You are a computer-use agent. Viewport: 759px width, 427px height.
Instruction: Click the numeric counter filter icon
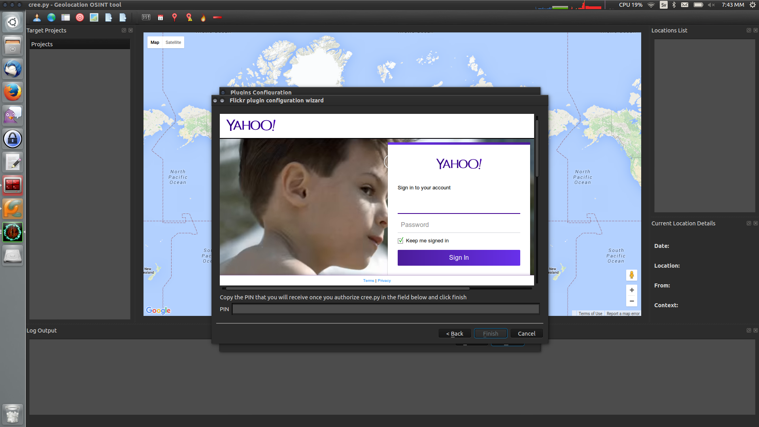(146, 17)
